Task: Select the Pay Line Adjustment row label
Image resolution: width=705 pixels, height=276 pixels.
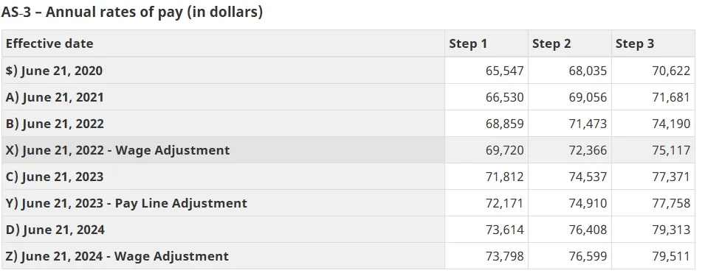Action: point(126,203)
